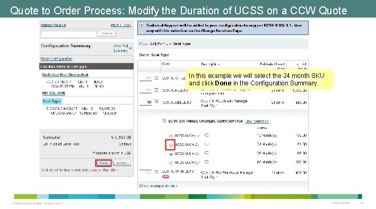Click the small icon next to View Full Summary
The width and height of the screenshot is (376, 209).
tap(130, 48)
